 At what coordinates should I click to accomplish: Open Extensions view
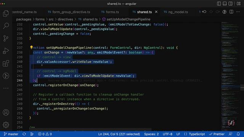[6, 64]
